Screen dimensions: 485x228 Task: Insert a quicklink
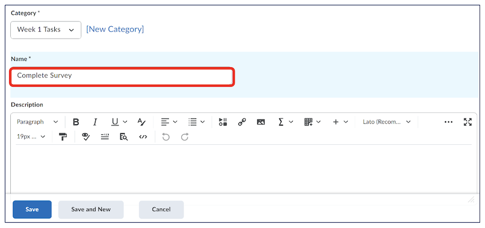pos(242,122)
